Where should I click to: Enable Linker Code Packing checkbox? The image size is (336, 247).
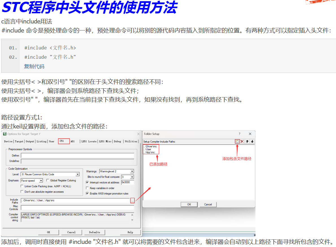tap(22, 186)
